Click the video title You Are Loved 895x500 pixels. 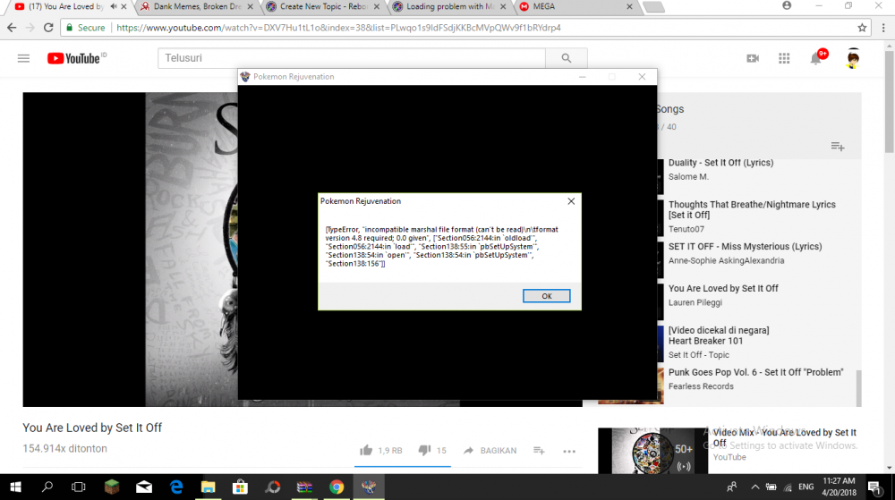point(92,428)
